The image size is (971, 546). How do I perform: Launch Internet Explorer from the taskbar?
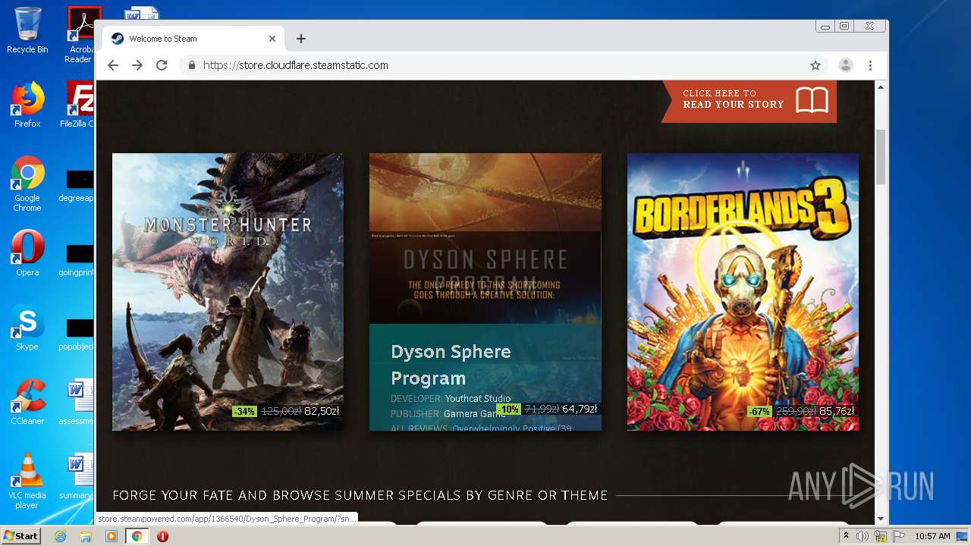(x=60, y=536)
